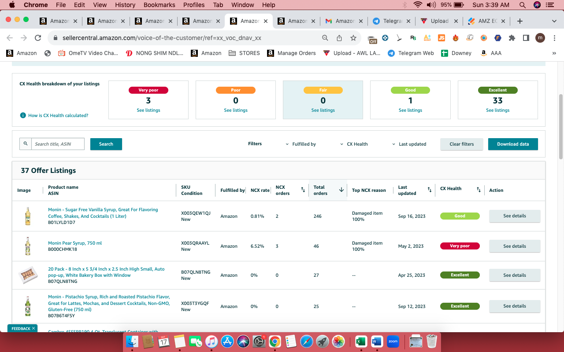Open the Manage Orders bookmark

[x=292, y=53]
